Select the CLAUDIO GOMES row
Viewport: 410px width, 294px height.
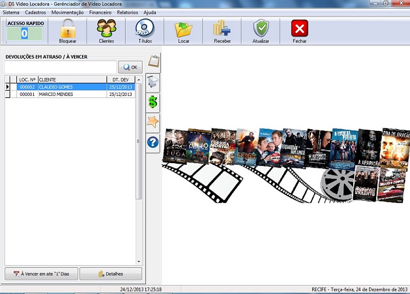pos(70,87)
